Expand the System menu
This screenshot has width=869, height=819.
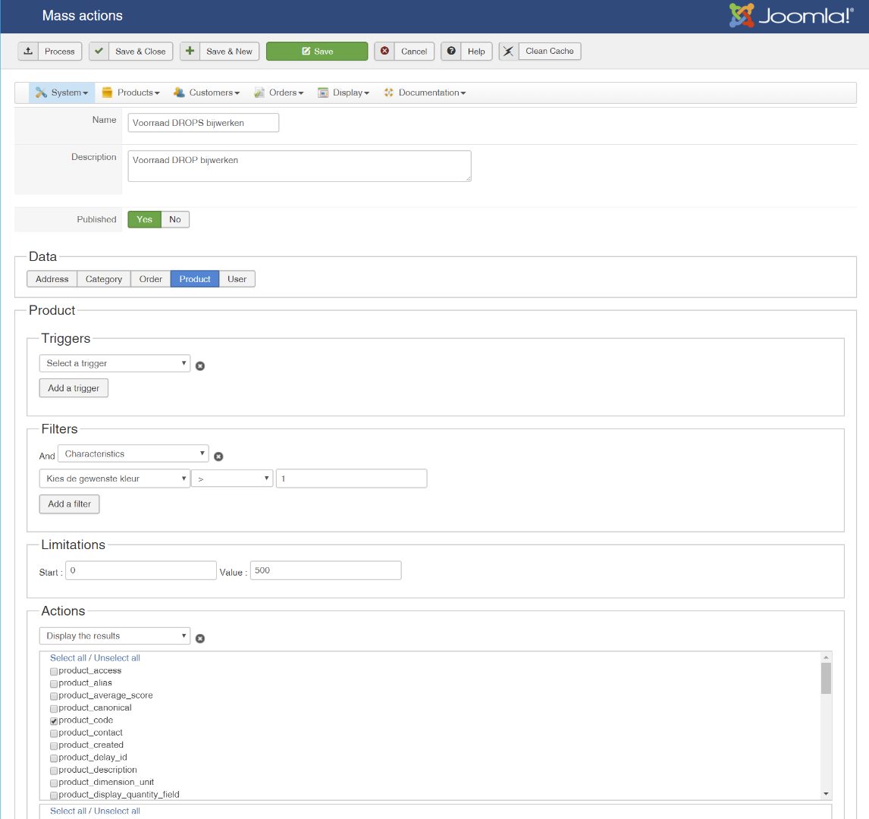tap(62, 93)
